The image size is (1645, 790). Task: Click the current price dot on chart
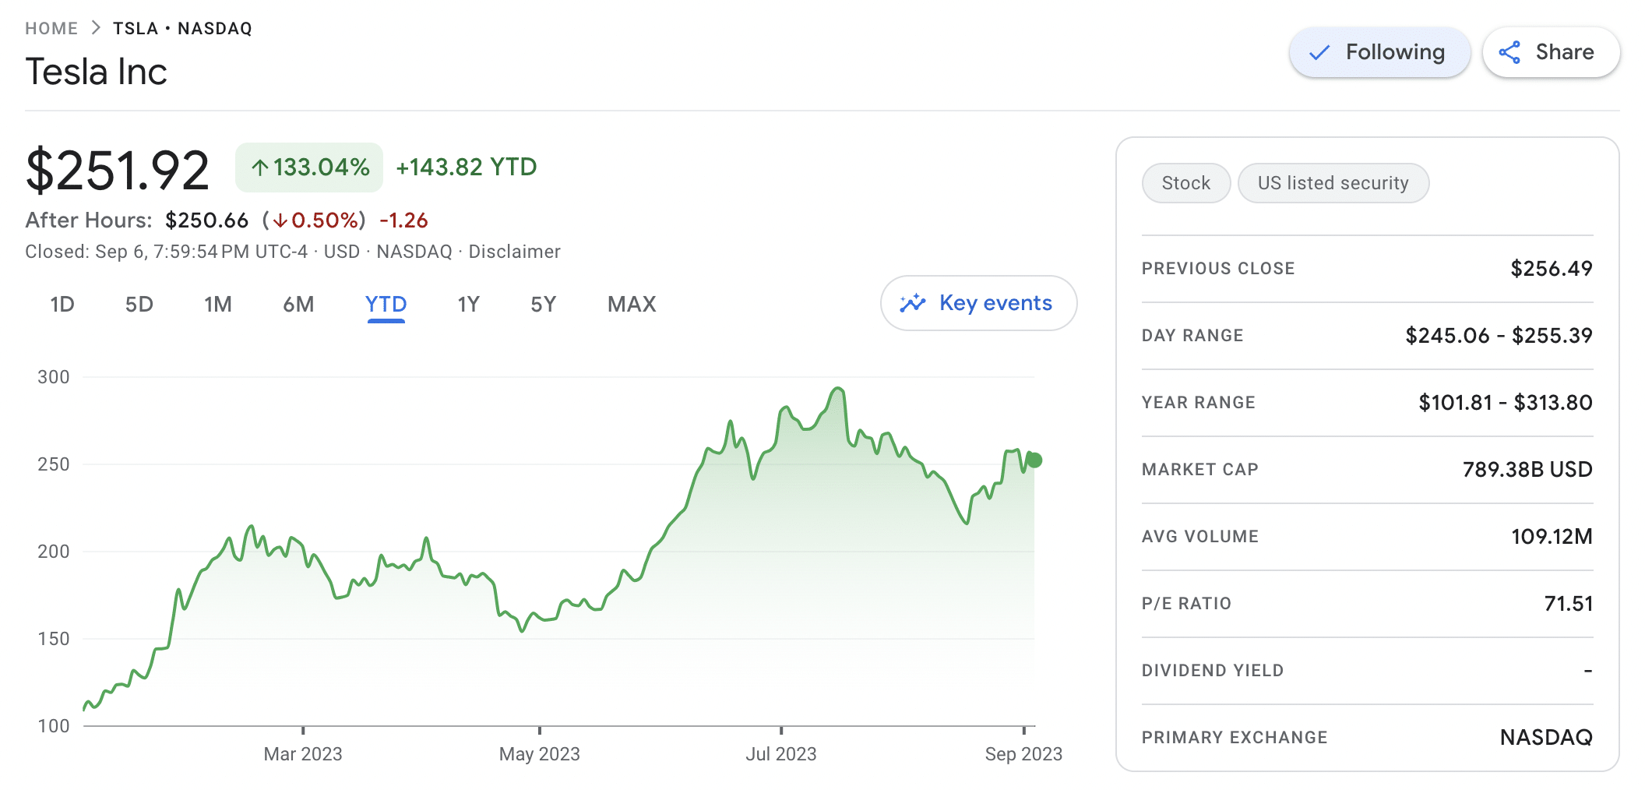[x=1034, y=460]
